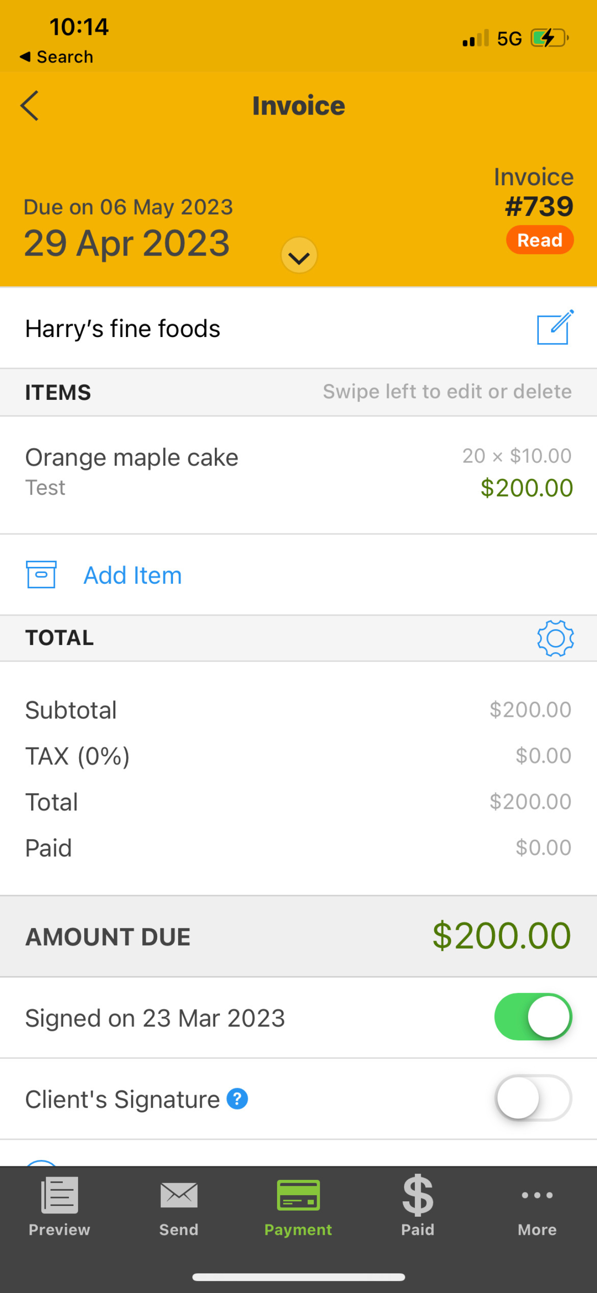Tap the back arrow in Invoice header

click(x=30, y=105)
